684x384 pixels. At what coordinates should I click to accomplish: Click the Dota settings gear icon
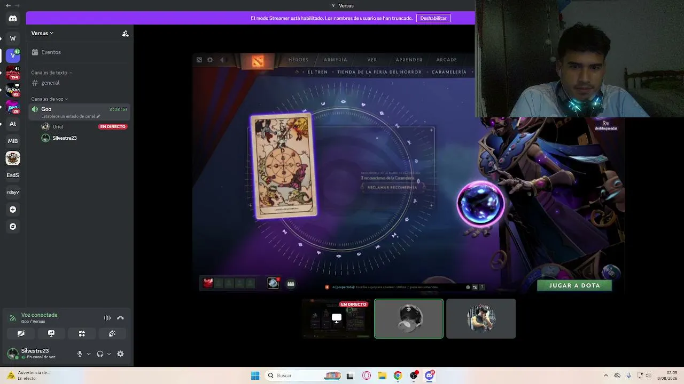point(210,60)
